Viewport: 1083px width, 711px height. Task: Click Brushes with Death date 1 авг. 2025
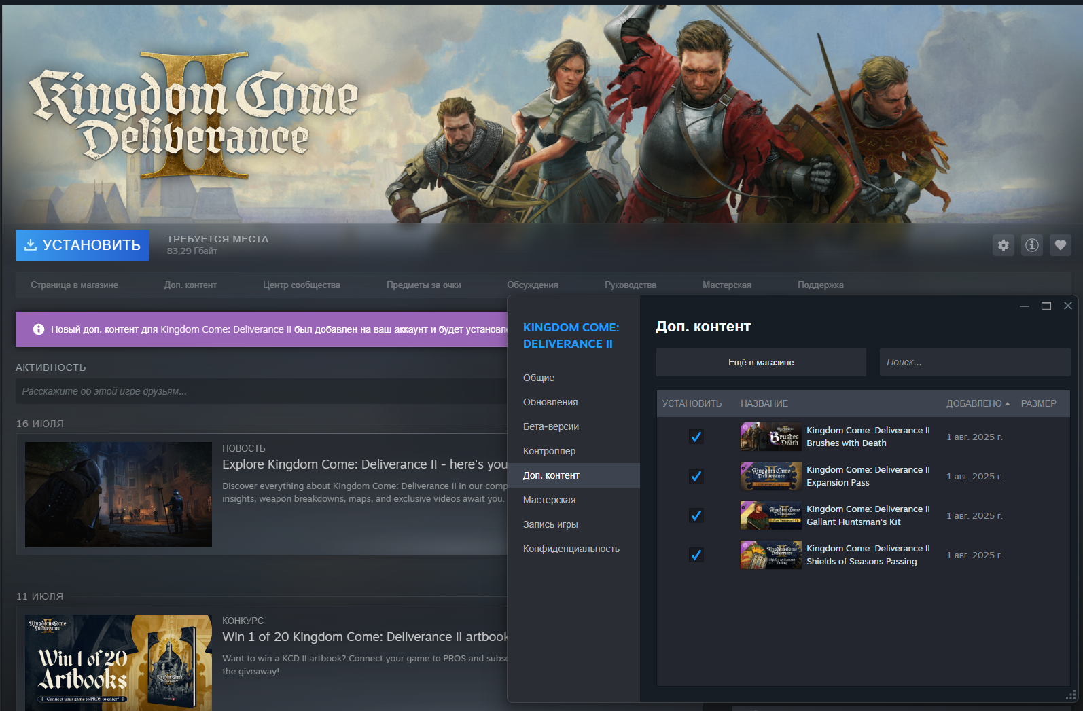click(974, 437)
